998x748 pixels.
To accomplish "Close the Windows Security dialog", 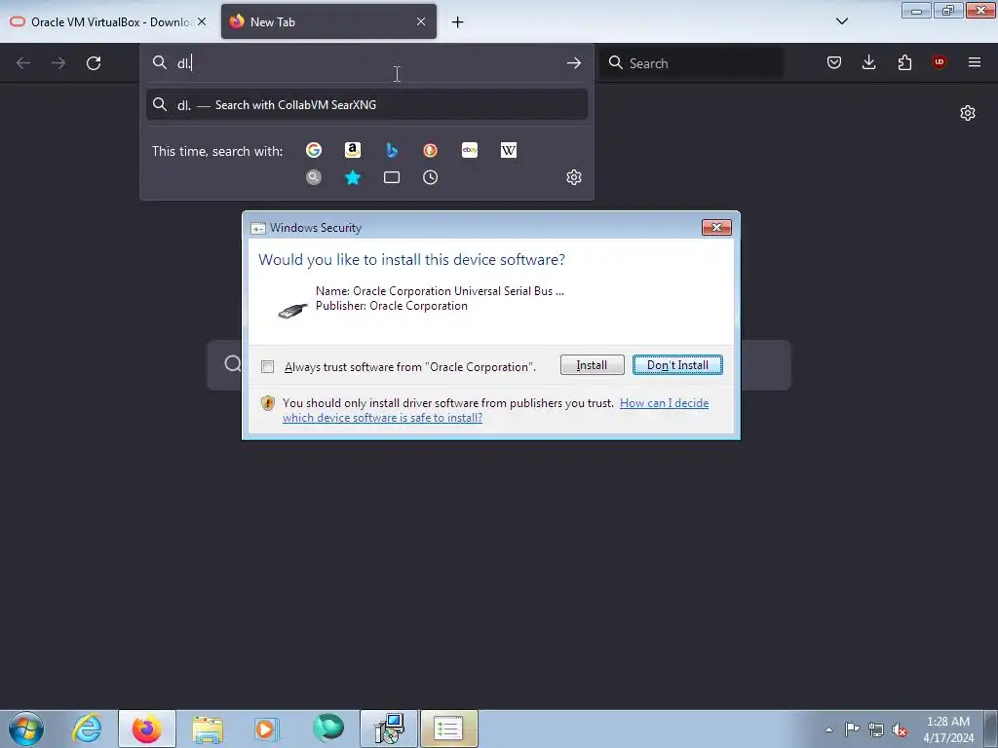I will pyautogui.click(x=716, y=228).
